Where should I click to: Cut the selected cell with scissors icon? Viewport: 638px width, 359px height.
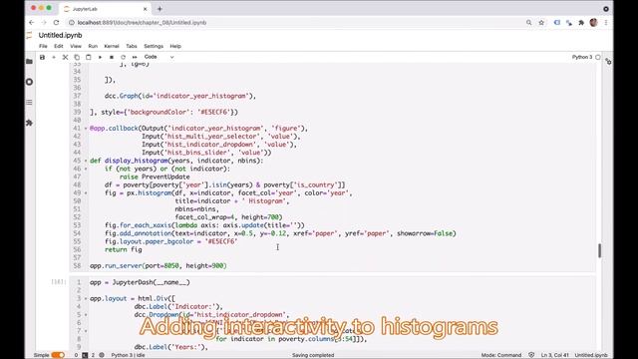pyautogui.click(x=65, y=58)
